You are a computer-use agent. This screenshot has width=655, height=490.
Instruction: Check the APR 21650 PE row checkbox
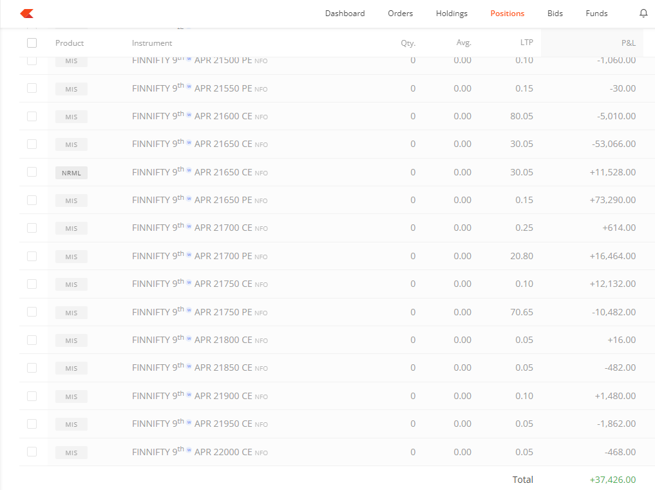coord(32,201)
